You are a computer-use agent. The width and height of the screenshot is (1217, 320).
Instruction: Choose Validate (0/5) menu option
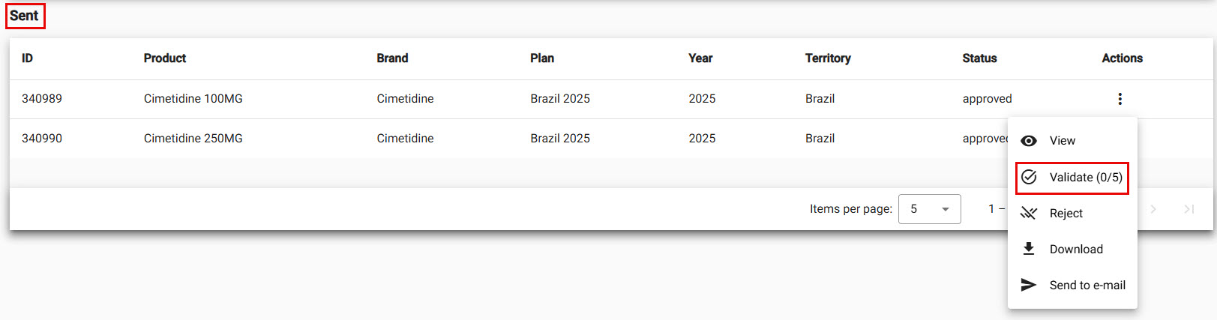1085,178
